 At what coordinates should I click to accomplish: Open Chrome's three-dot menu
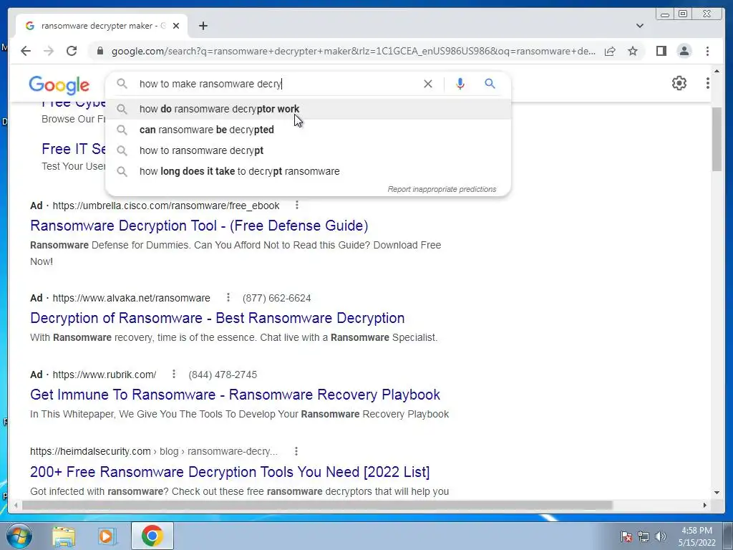[x=708, y=51]
